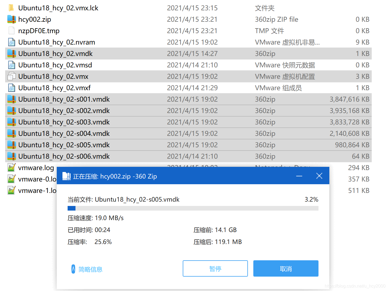Screen dimensions: 388x291
Task: Click the TMP 文件 type cell
Action: (x=269, y=31)
